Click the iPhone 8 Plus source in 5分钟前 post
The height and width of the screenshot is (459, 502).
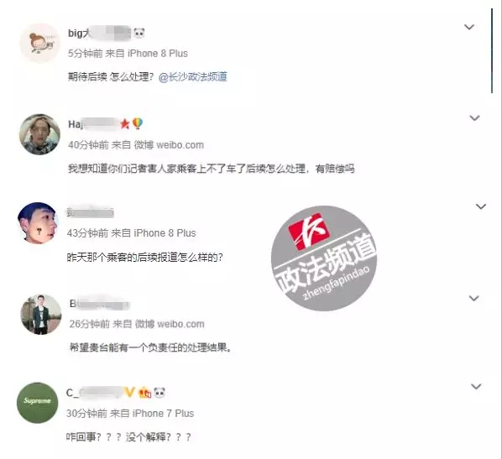[158, 54]
